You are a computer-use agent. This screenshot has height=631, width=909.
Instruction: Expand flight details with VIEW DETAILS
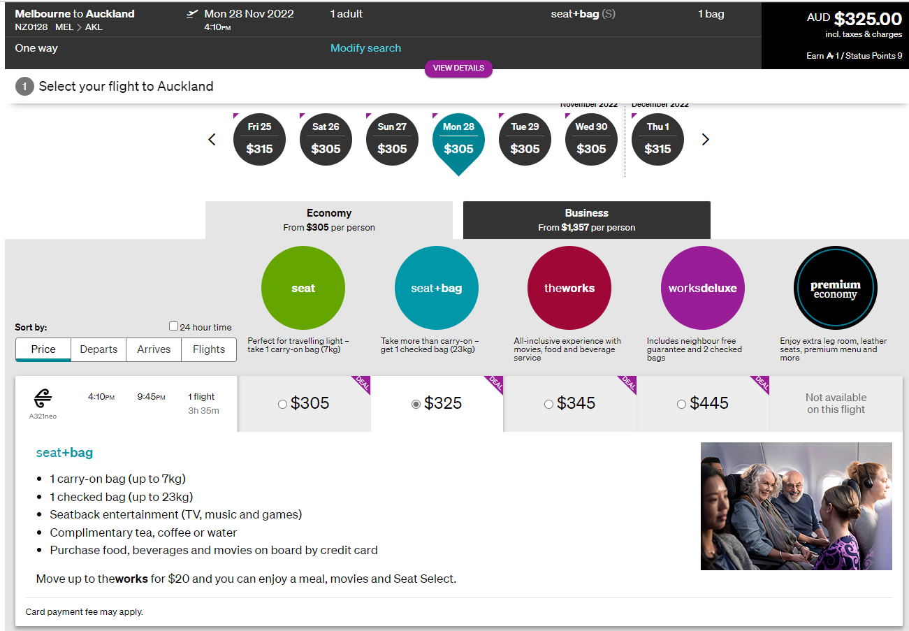pyautogui.click(x=458, y=68)
